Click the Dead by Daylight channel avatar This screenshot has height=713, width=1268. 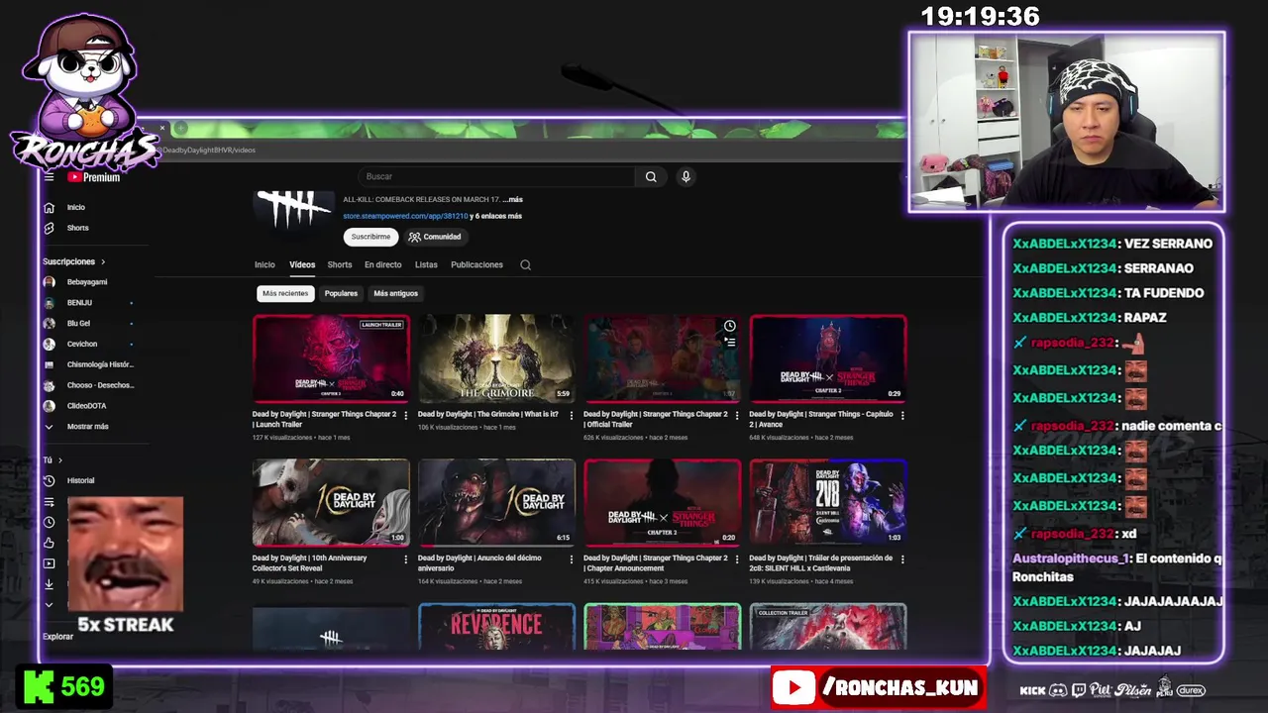pos(293,208)
